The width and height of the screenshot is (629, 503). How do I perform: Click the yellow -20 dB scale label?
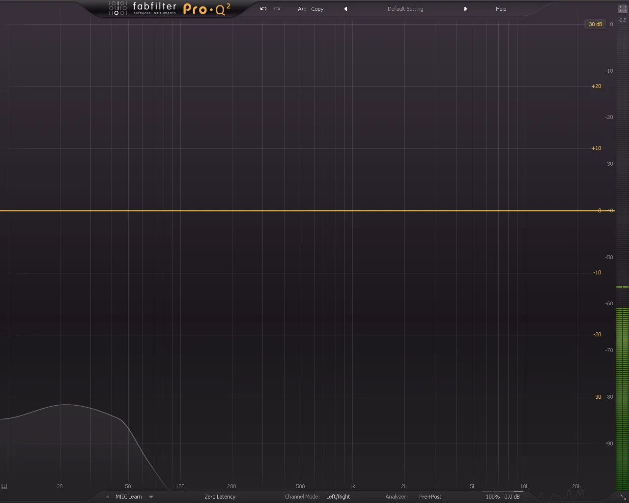pos(597,334)
